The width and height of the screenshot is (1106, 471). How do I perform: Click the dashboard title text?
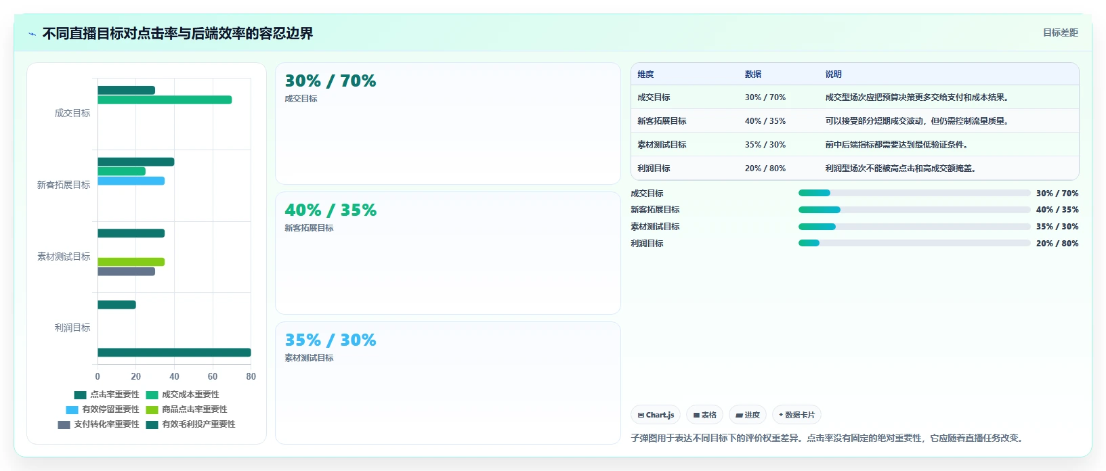tap(178, 34)
